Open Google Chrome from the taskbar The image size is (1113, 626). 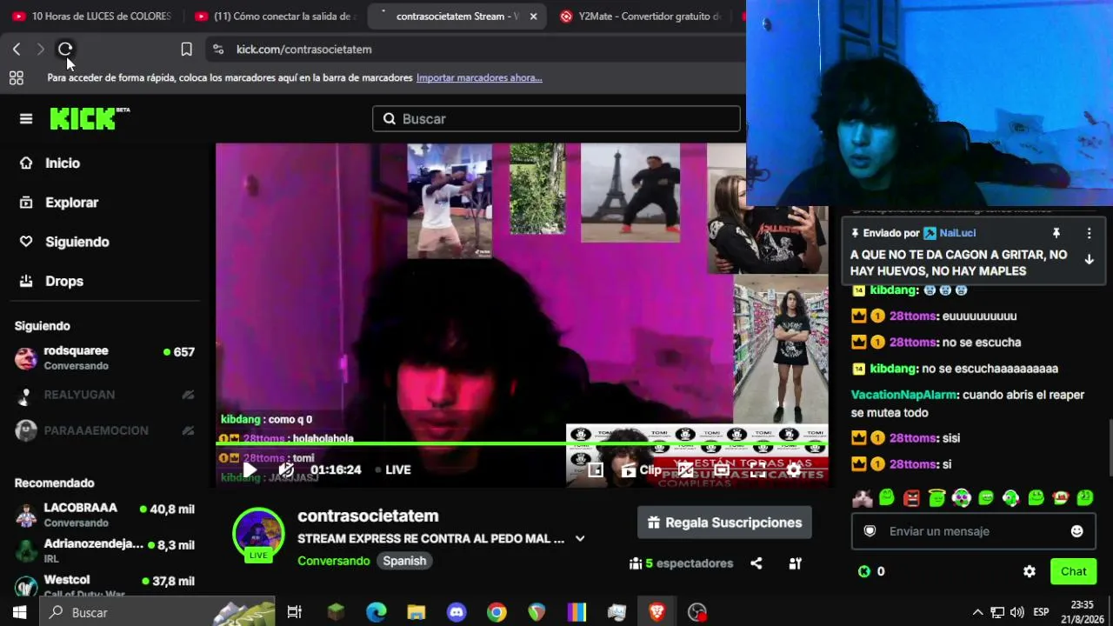click(x=497, y=613)
